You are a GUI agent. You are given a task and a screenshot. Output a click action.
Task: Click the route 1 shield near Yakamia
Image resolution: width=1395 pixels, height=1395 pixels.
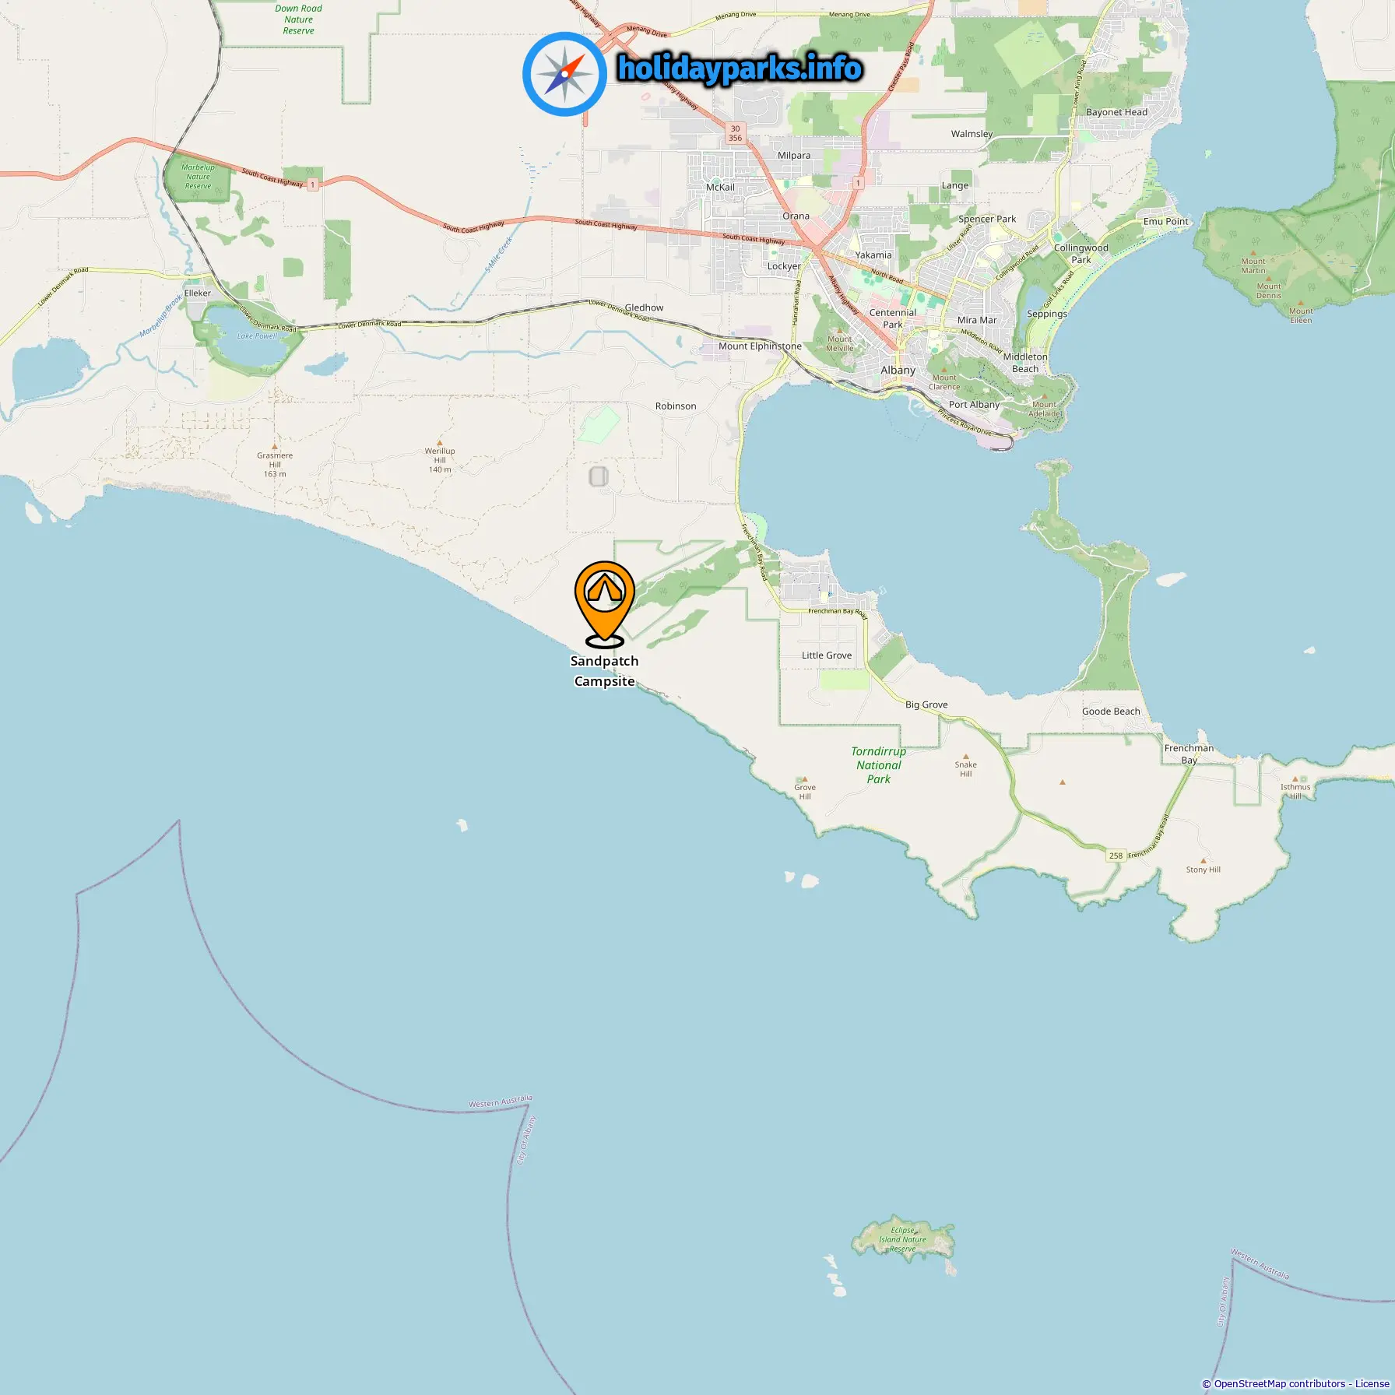click(x=858, y=183)
